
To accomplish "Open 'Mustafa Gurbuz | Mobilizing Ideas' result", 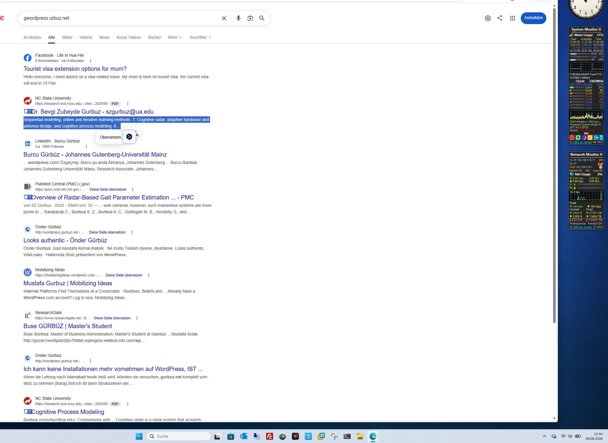I will point(68,283).
